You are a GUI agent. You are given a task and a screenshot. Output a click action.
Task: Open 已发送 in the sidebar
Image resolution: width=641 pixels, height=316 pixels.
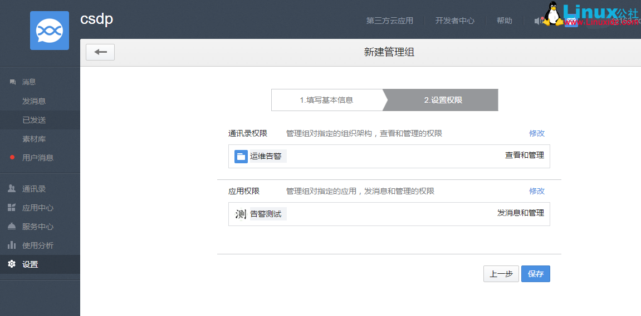click(34, 120)
